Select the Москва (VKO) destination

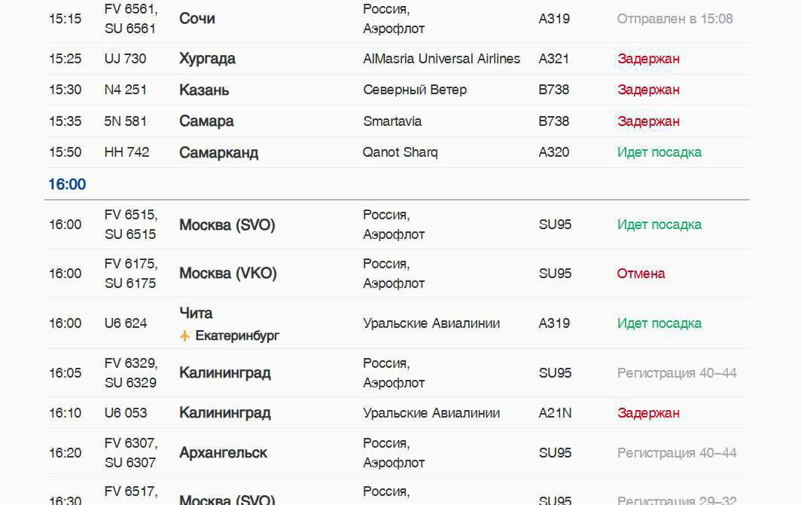click(227, 274)
